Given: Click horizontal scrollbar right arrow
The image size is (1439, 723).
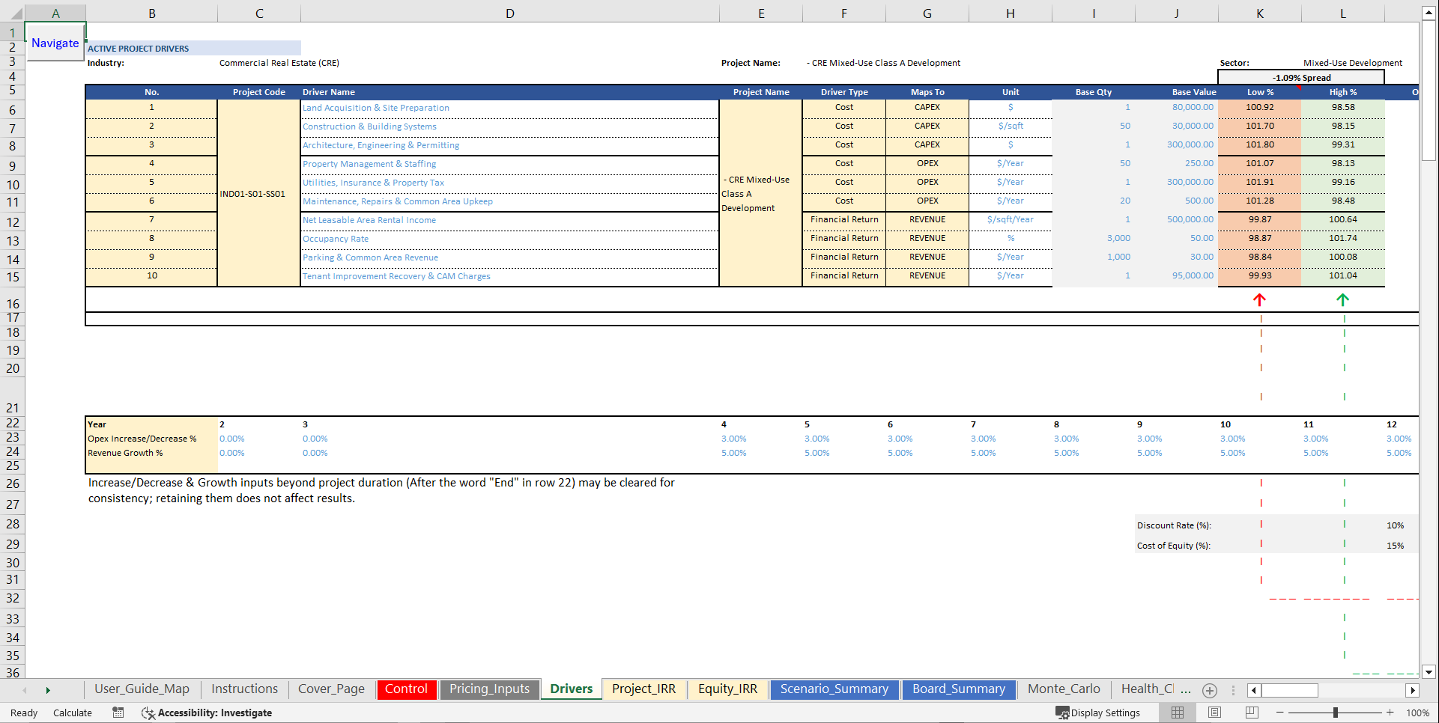Looking at the screenshot, I should [1413, 690].
